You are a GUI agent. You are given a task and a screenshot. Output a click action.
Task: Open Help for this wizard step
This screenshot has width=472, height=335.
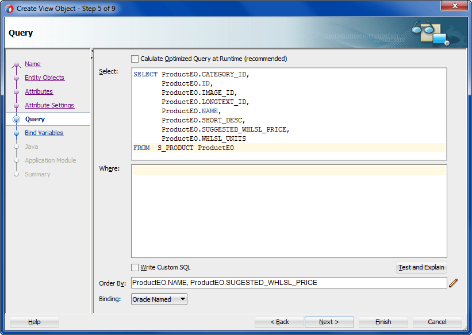(x=34, y=322)
